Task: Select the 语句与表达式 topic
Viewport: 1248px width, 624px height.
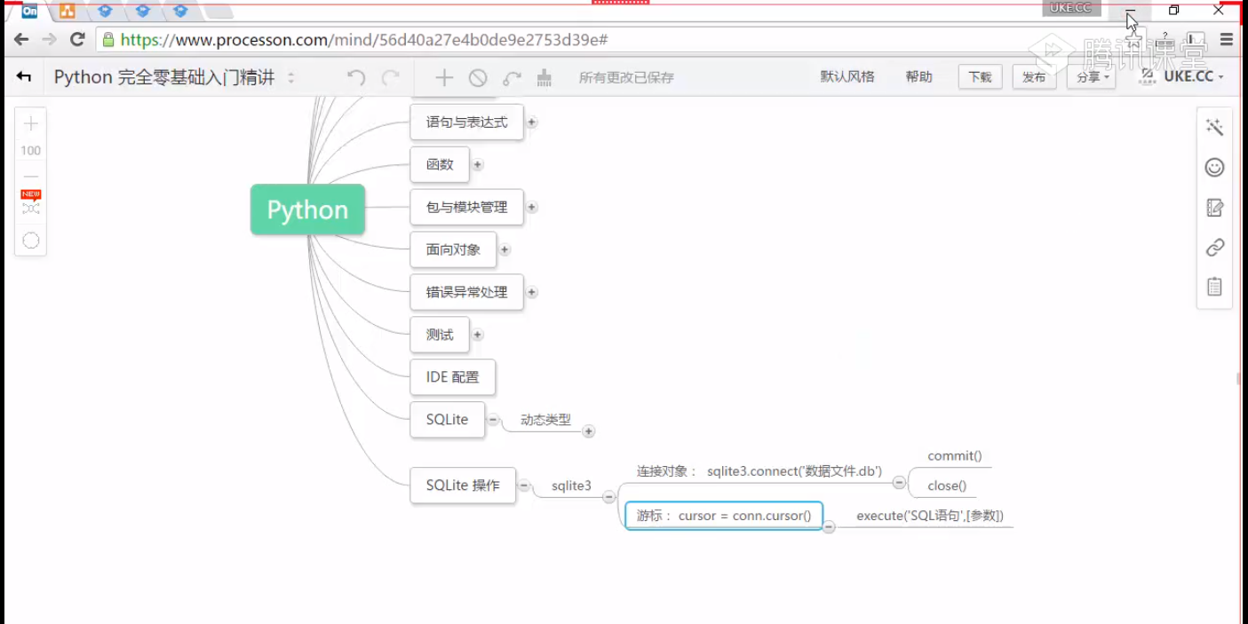Action: tap(466, 122)
